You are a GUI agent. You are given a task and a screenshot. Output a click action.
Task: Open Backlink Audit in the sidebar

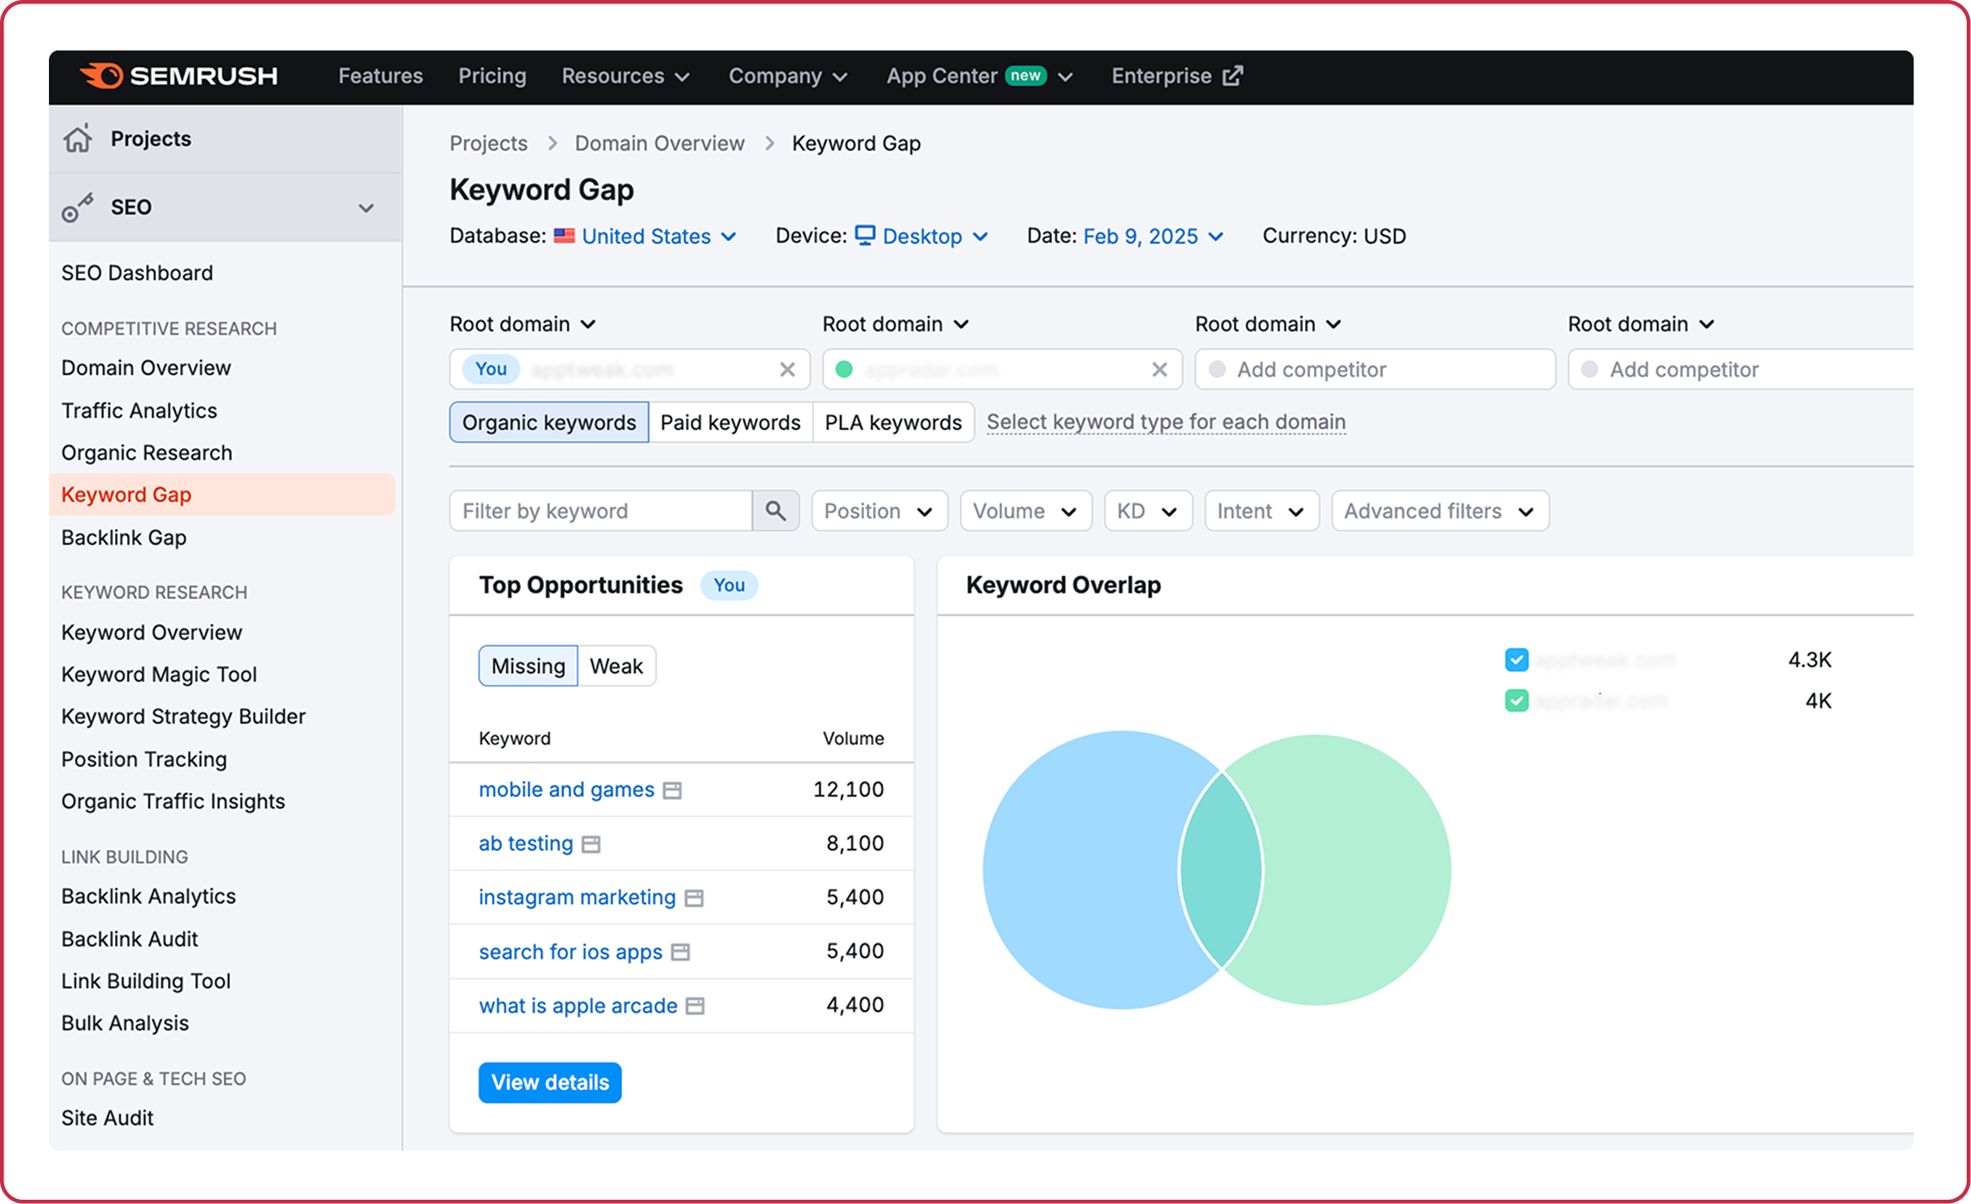(x=130, y=940)
